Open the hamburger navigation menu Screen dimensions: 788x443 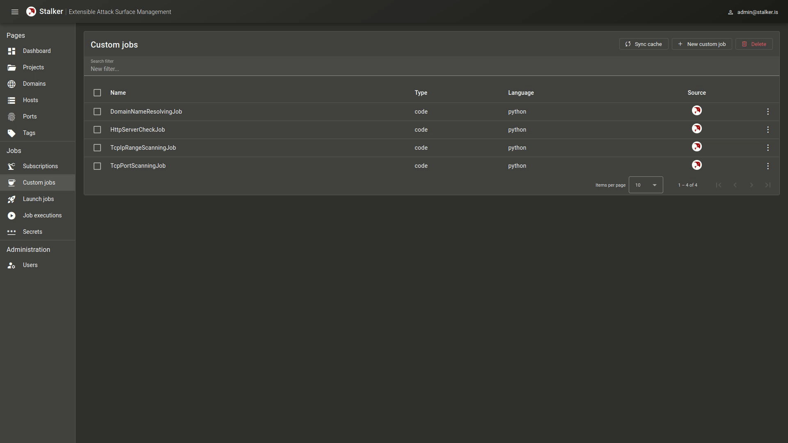pyautogui.click(x=15, y=12)
